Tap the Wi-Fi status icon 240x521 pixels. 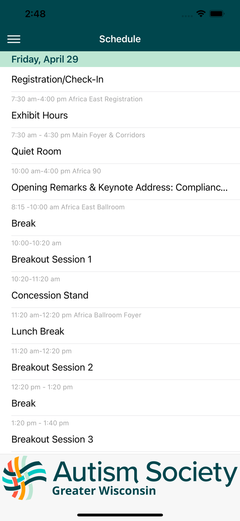(x=201, y=14)
